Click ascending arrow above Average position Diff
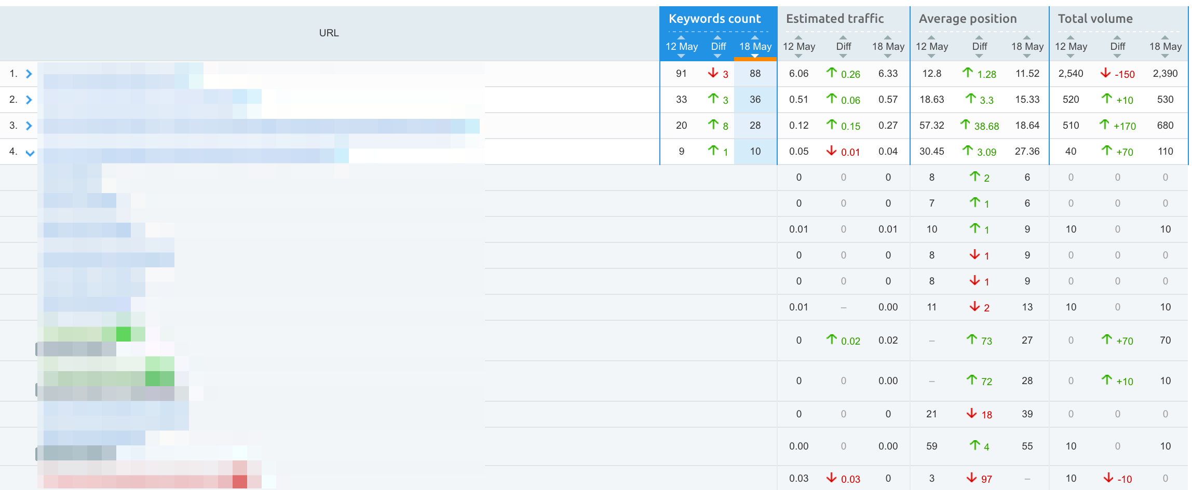This screenshot has width=1192, height=490. coord(979,37)
